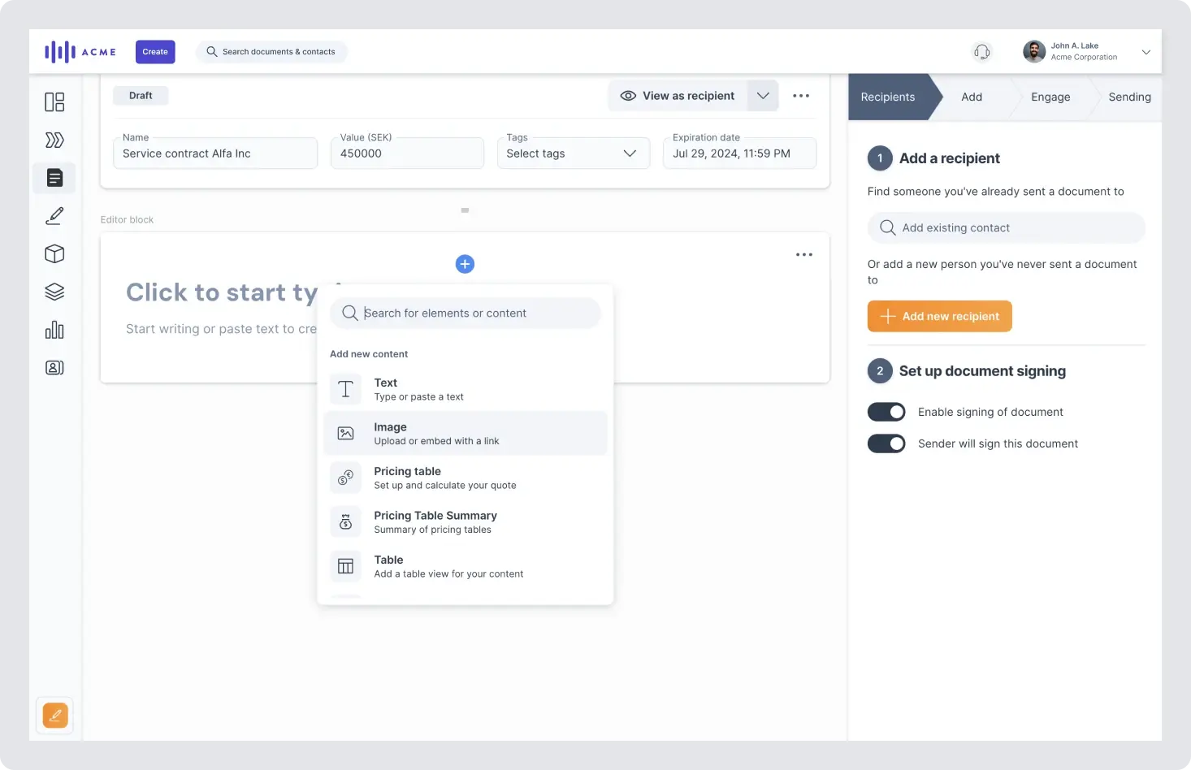
Task: Open the Select tags dropdown
Action: coord(573,153)
